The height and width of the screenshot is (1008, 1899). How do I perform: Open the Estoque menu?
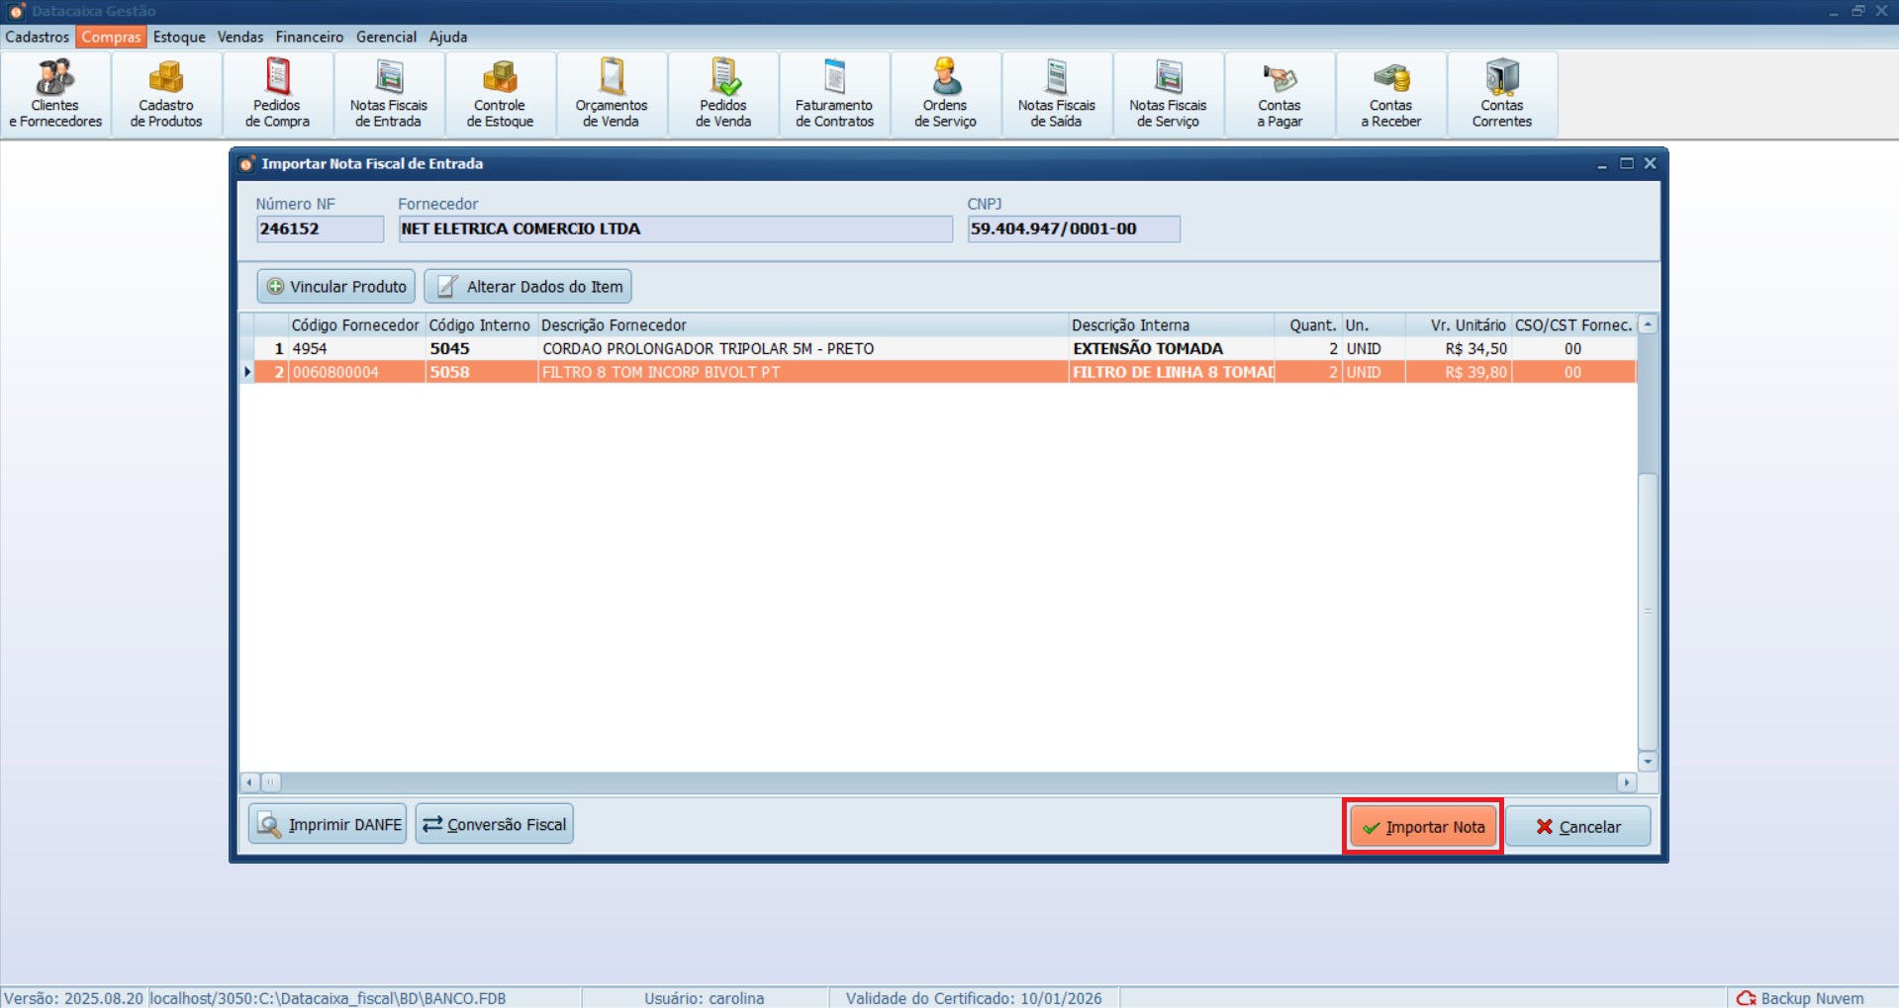(179, 37)
